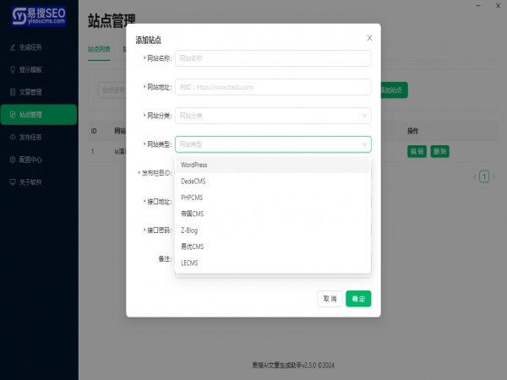The image size is (507, 380).
Task: Click the 站点名称 search field behind the dialog
Action: (112, 90)
